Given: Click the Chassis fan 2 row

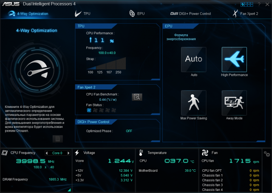Looking at the screenshot, I should point(230,180).
